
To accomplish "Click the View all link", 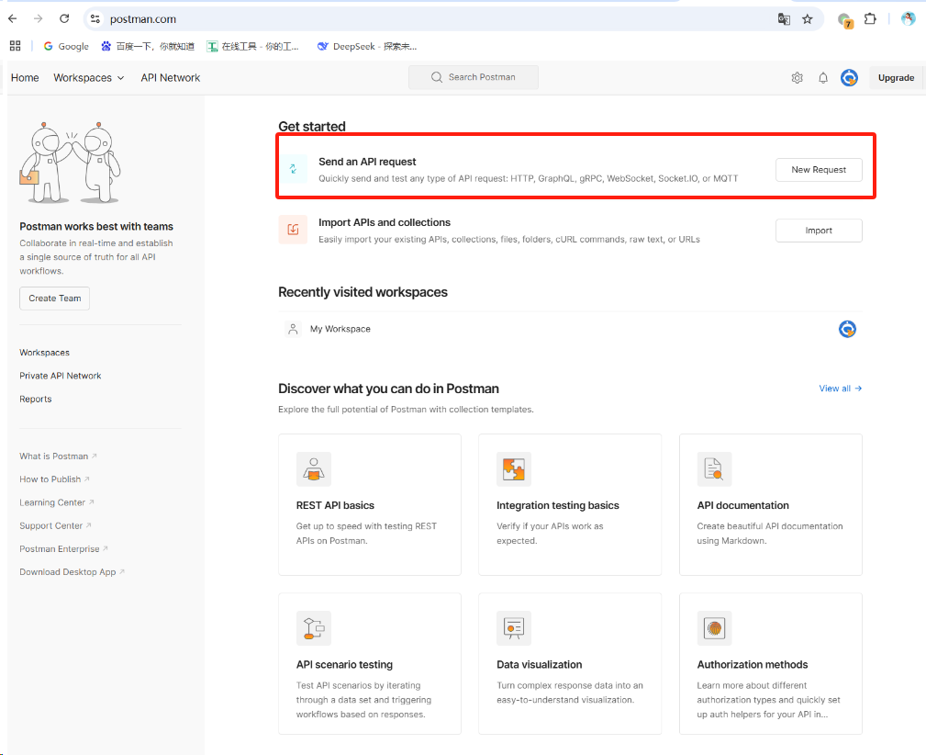I will (x=841, y=389).
